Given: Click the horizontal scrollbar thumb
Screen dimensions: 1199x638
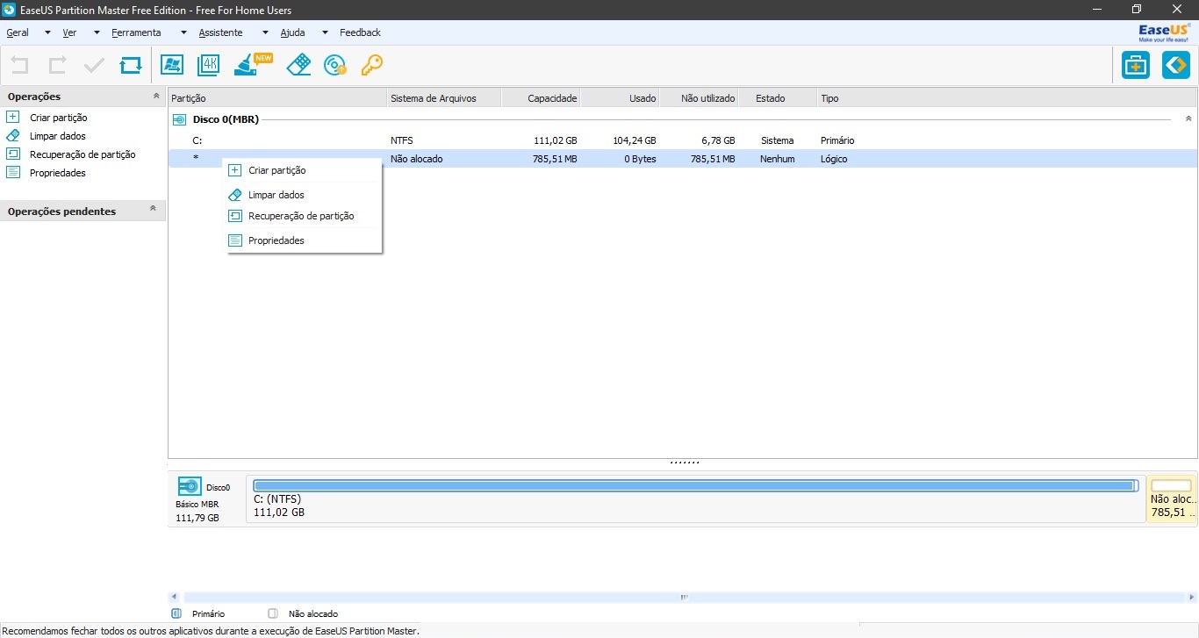Looking at the screenshot, I should click(683, 597).
